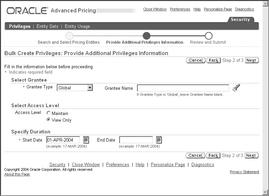The image size is (269, 196).
Task: Click into the Start Date field
Action: point(63,140)
